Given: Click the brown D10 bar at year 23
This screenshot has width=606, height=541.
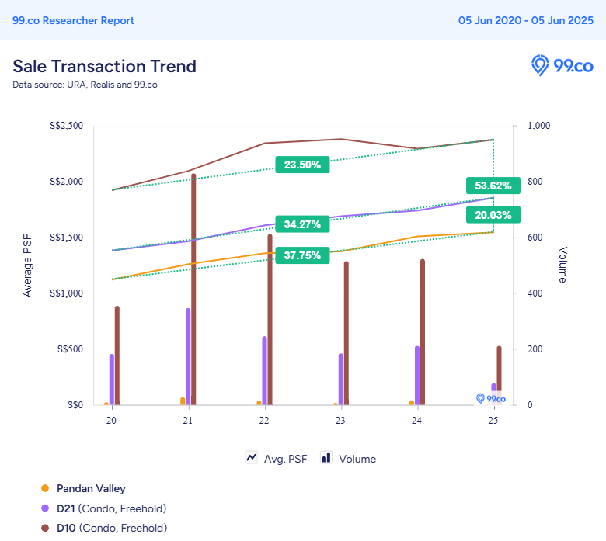Looking at the screenshot, I should (x=346, y=333).
